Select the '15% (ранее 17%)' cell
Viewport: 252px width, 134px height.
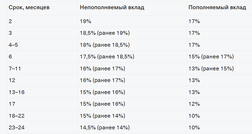click(x=211, y=57)
